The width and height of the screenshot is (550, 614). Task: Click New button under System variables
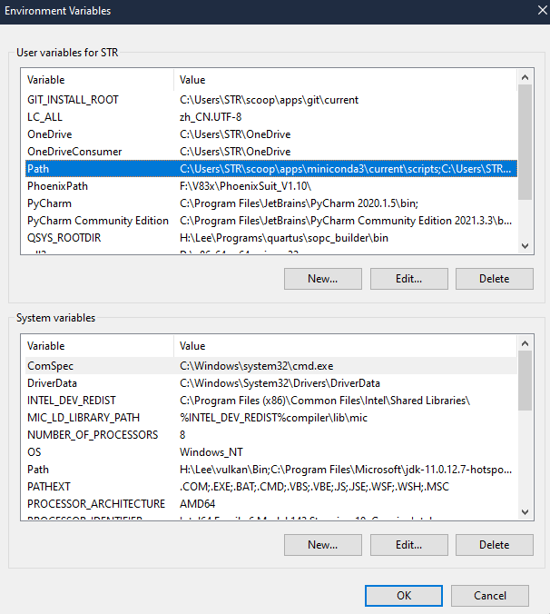coord(322,545)
